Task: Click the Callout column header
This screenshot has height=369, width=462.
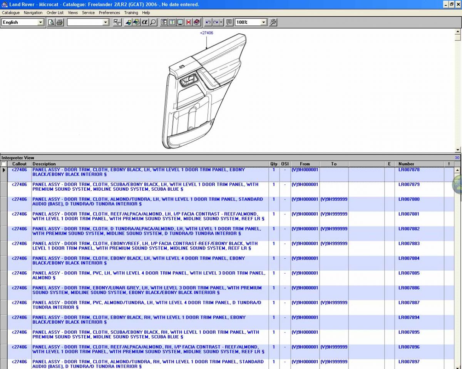Action: point(19,164)
